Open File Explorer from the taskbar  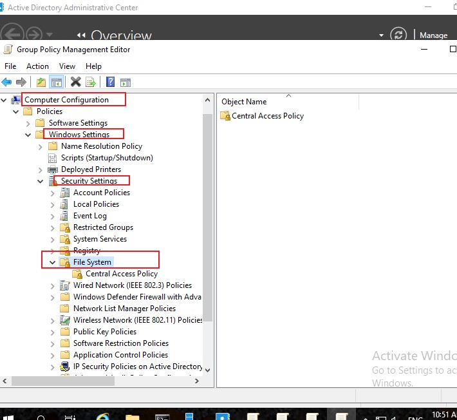(x=133, y=417)
